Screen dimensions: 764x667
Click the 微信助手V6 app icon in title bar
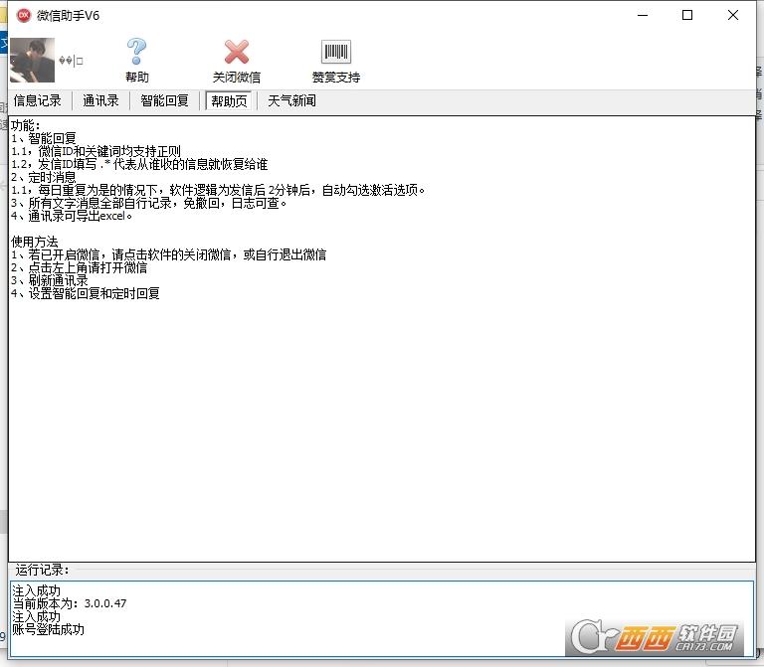click(24, 16)
